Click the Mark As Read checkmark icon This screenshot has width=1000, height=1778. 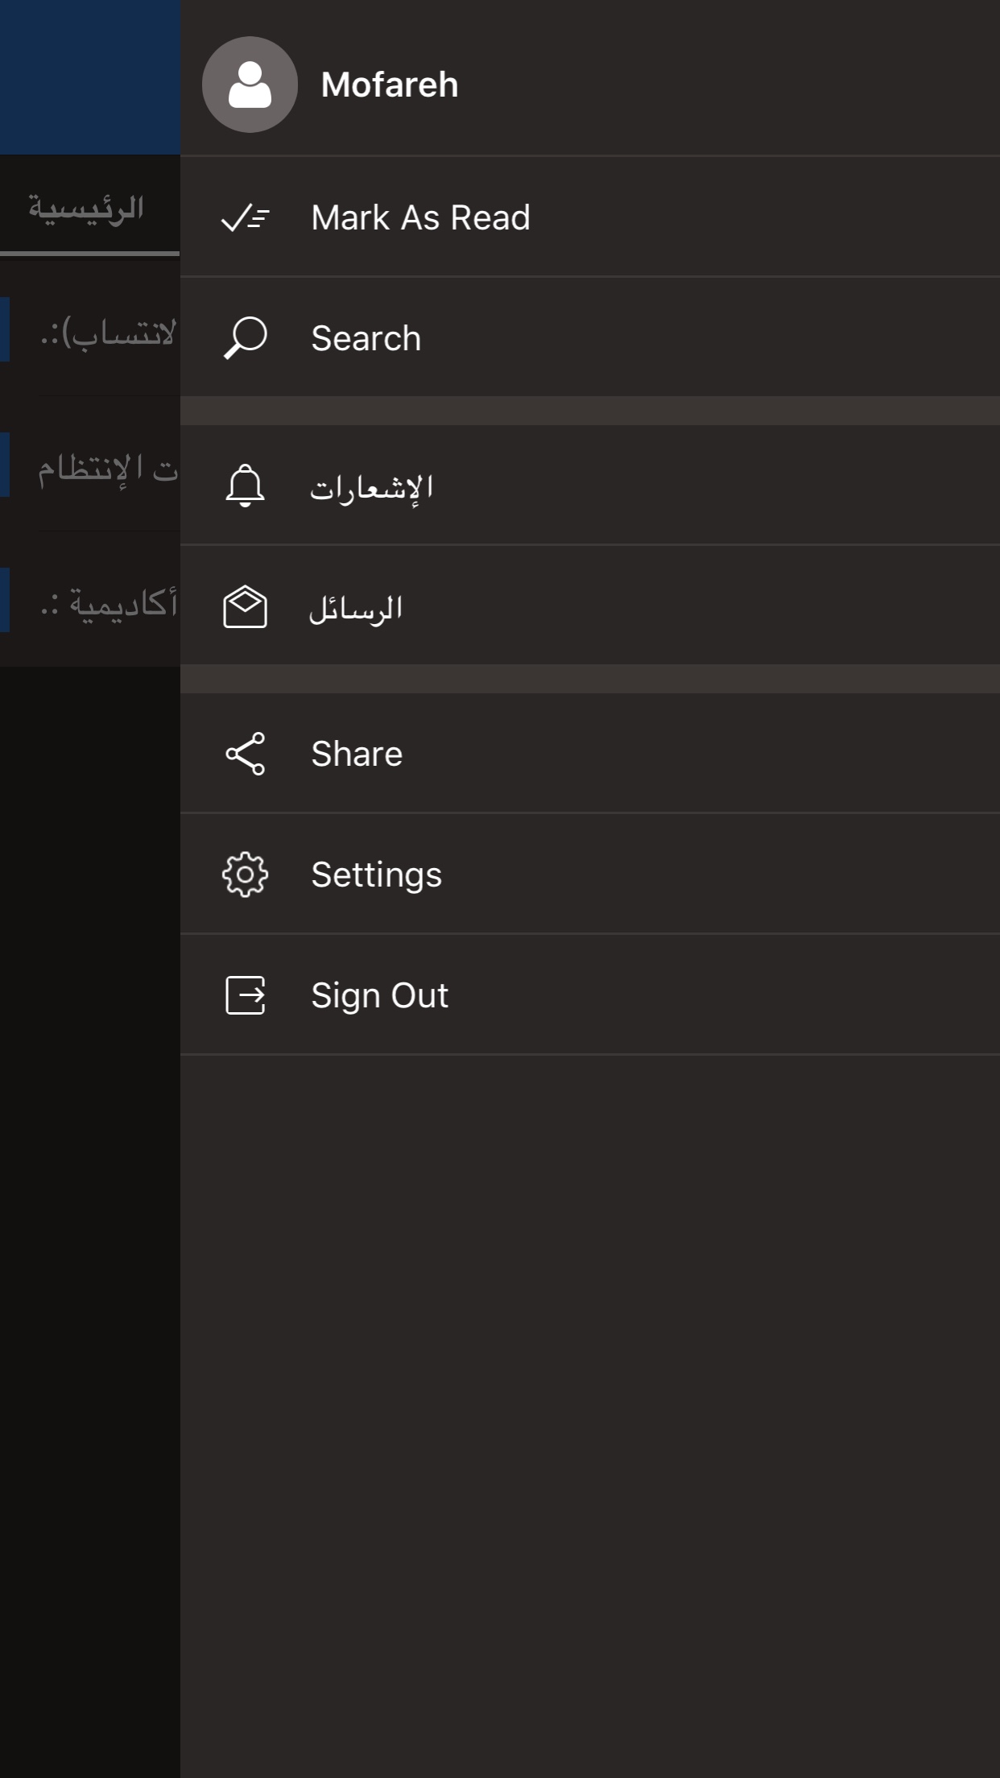click(x=245, y=217)
